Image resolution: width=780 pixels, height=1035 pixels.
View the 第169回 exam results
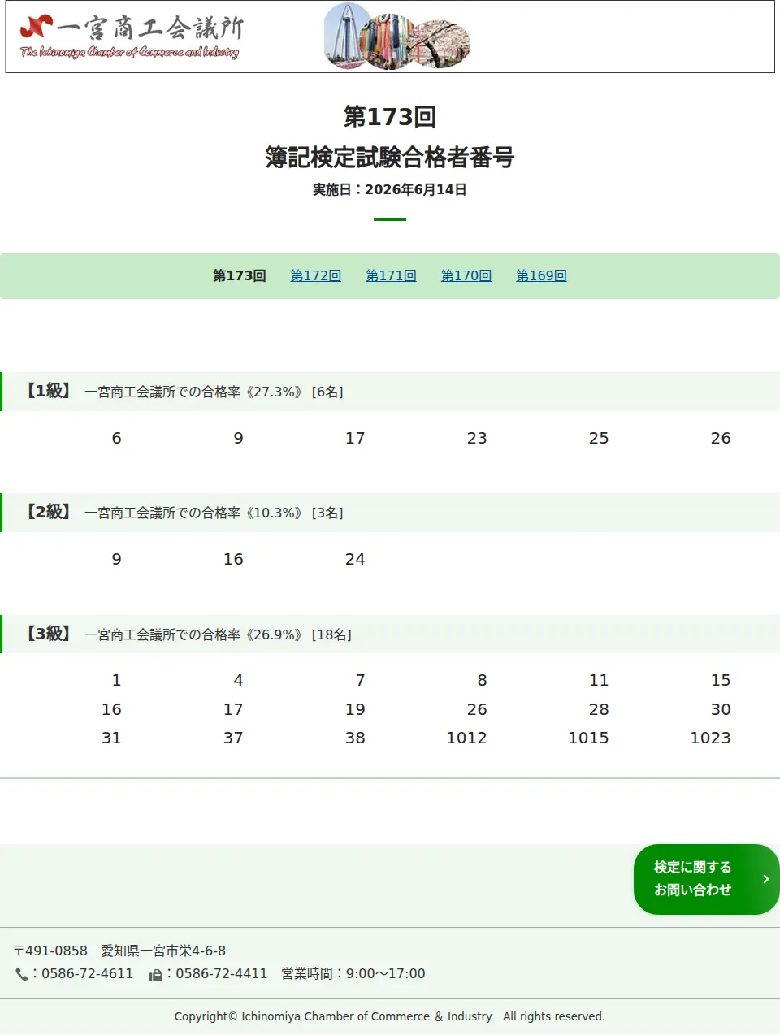(541, 275)
